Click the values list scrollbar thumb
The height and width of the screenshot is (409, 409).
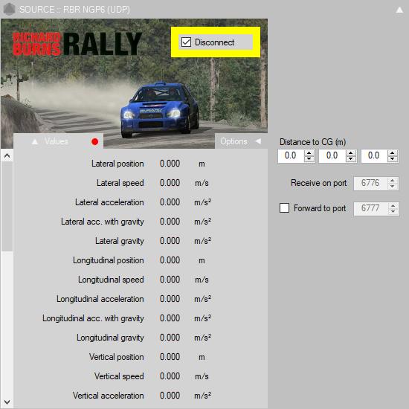click(7, 206)
